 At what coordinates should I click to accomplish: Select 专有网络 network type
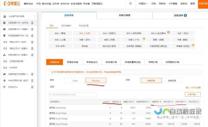(x=151, y=80)
